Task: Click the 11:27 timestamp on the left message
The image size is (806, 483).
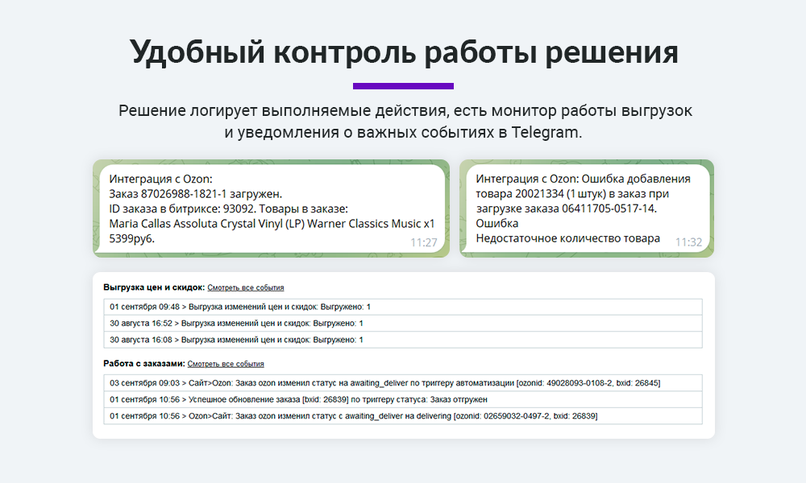Action: coord(423,241)
